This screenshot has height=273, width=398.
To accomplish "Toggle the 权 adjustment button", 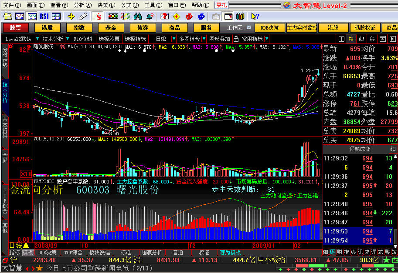I will 351,39.
